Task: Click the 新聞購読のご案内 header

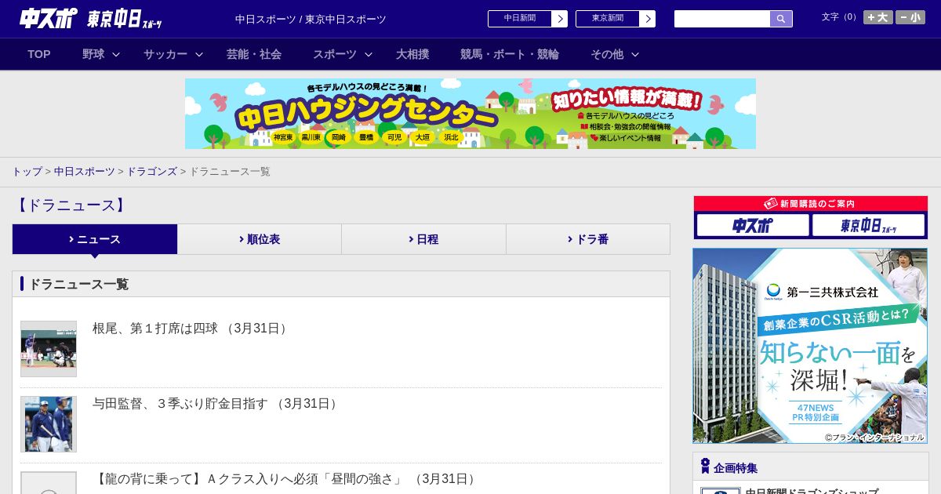Action: tap(811, 203)
